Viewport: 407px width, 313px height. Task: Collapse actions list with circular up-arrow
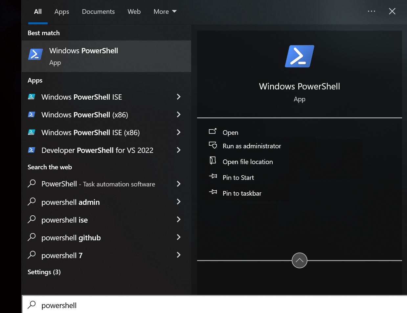(300, 260)
